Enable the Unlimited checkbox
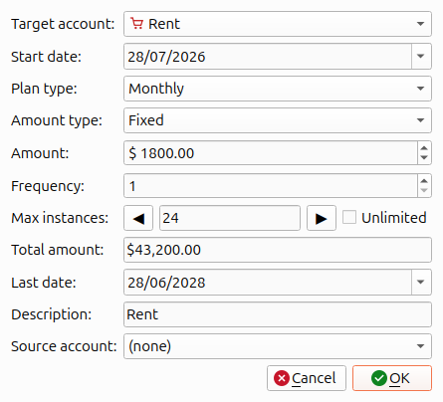This screenshot has height=402, width=443. coord(349,218)
